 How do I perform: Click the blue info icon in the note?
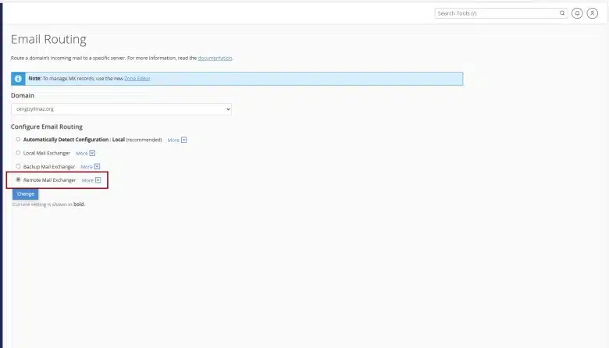18,79
